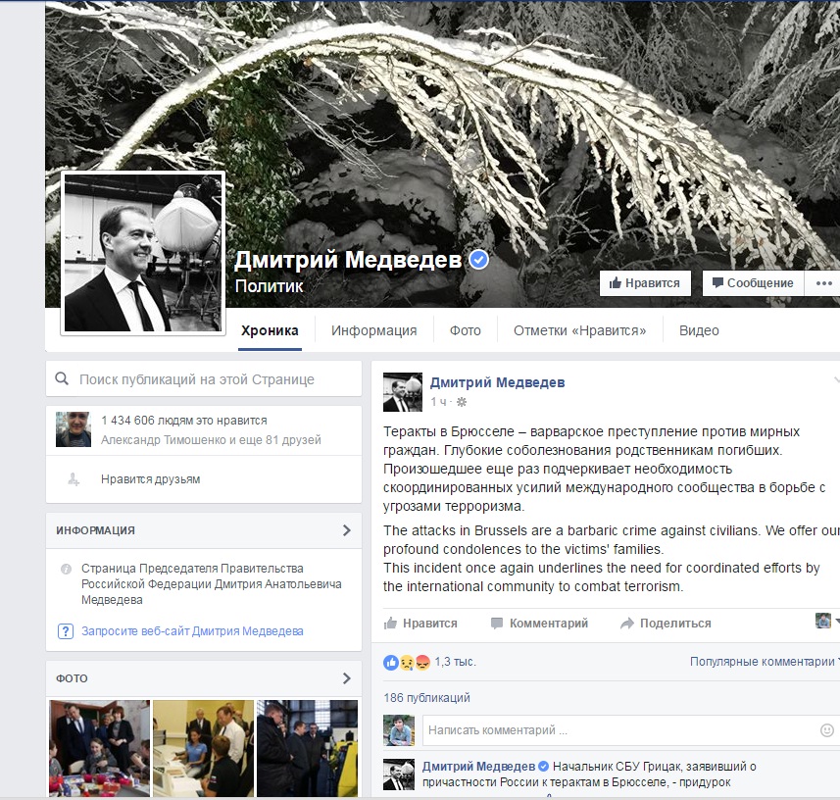840x800 pixels.
Task: Open the Видео tab
Action: (699, 330)
